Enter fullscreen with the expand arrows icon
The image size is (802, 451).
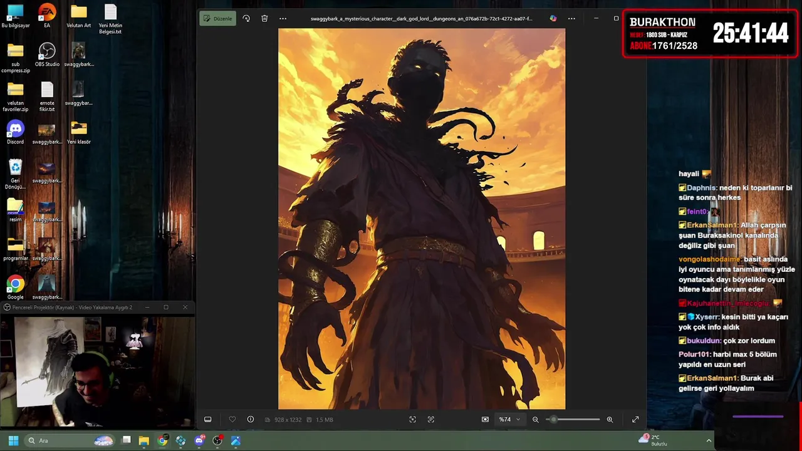tap(635, 419)
